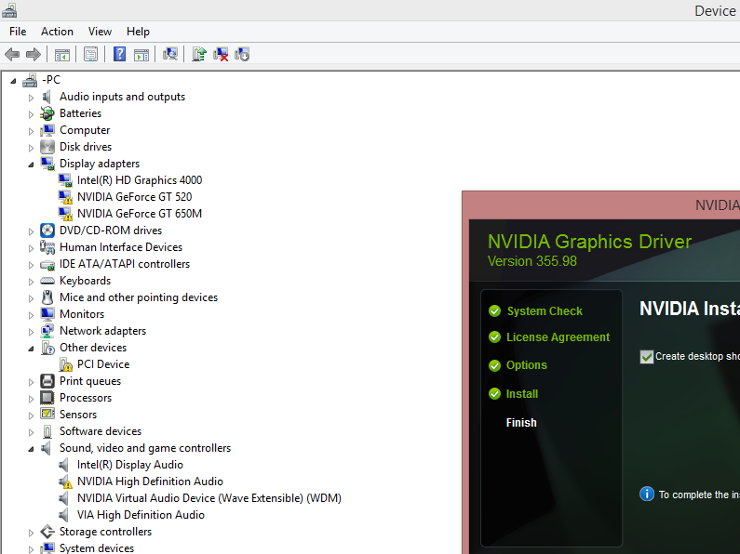Click Scan for hardware changes icon
The width and height of the screenshot is (740, 554).
[x=170, y=55]
